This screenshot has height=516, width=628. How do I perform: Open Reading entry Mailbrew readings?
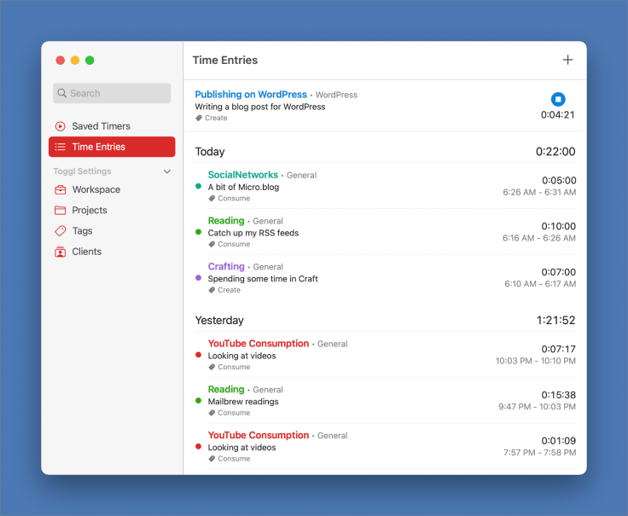click(x=226, y=390)
